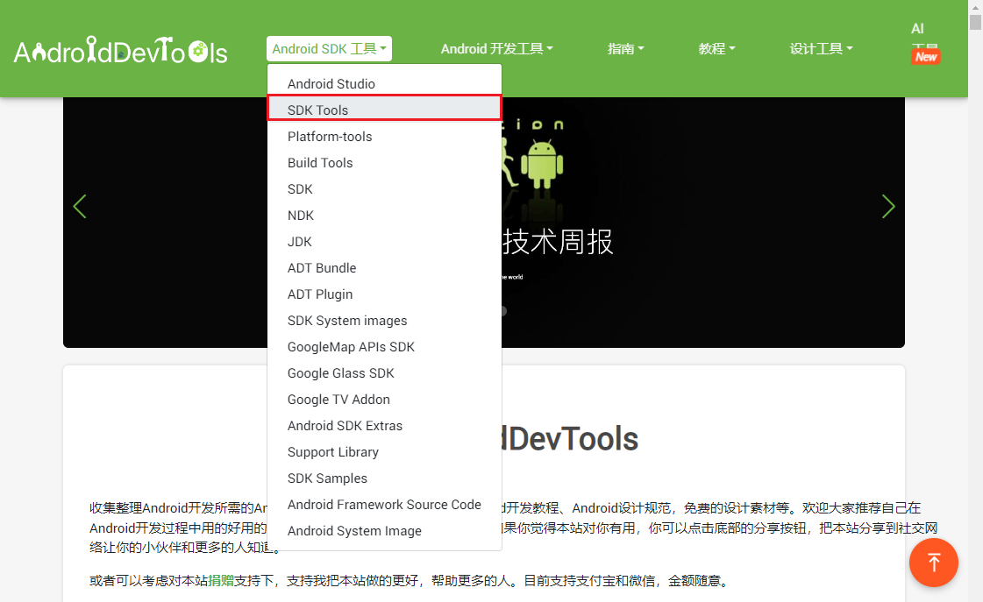Select the SDK menu entry

point(384,189)
